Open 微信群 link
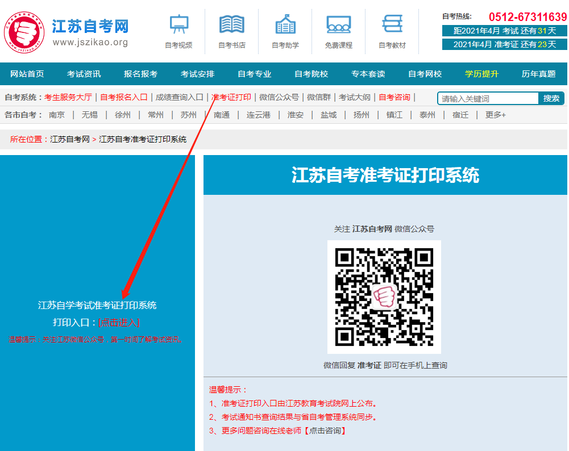 pyautogui.click(x=319, y=98)
